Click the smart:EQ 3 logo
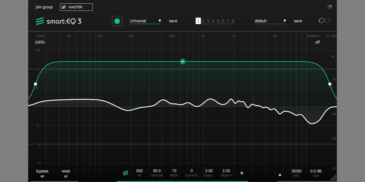Screen dimensions: 365x182 (x=59, y=21)
